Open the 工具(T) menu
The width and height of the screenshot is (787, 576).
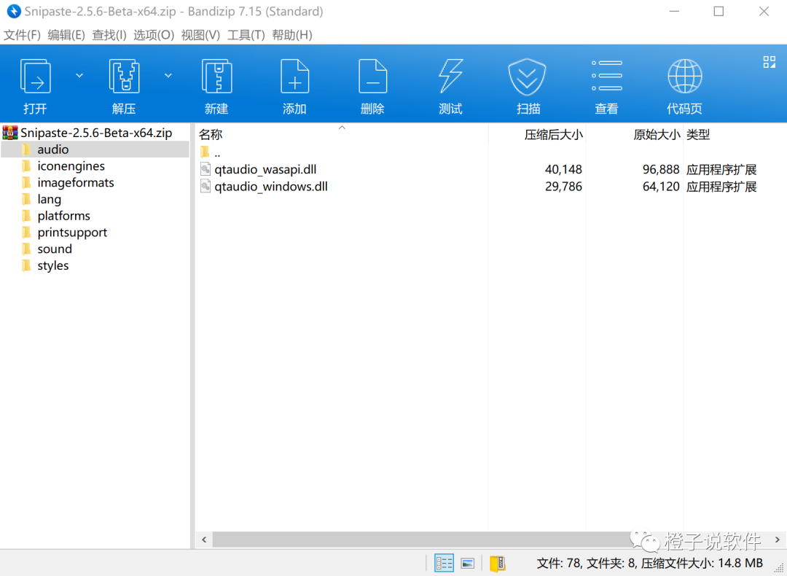click(x=246, y=35)
